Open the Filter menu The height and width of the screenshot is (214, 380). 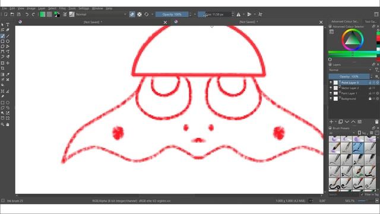coord(62,8)
